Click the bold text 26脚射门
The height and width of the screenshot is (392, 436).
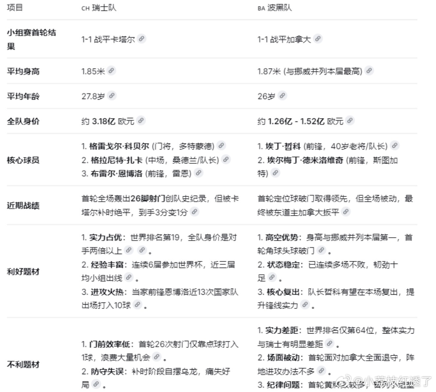tap(148, 199)
